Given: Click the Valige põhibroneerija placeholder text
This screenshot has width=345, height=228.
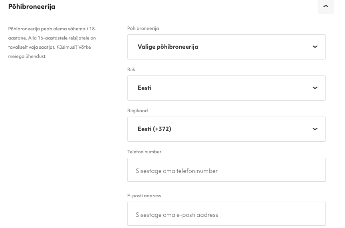Looking at the screenshot, I should coord(168,47).
